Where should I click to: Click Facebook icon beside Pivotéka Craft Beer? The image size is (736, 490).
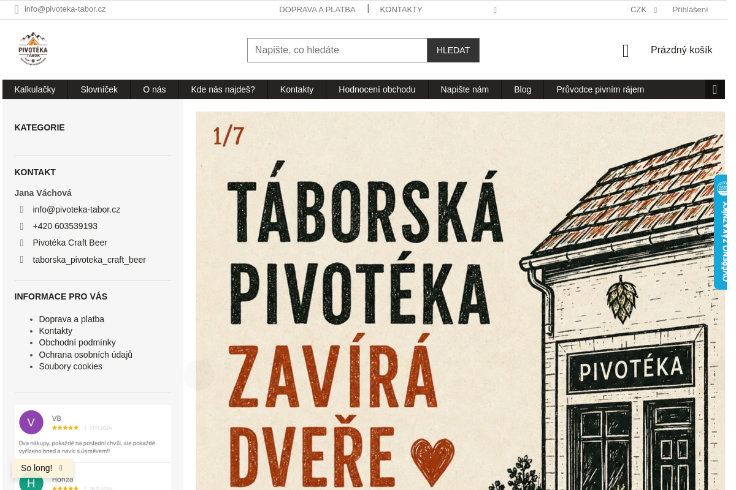[x=21, y=243]
